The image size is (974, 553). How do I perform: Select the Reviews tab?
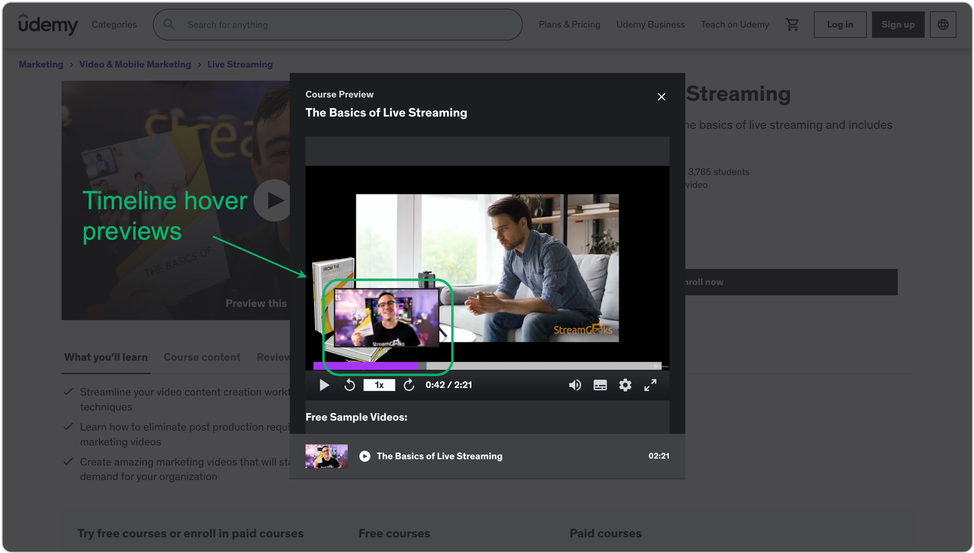click(x=273, y=357)
